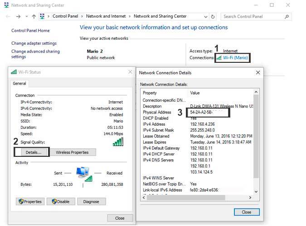Click horizontal scroll left arrow
Viewport: 306px width, 226px height.
[x=144, y=198]
